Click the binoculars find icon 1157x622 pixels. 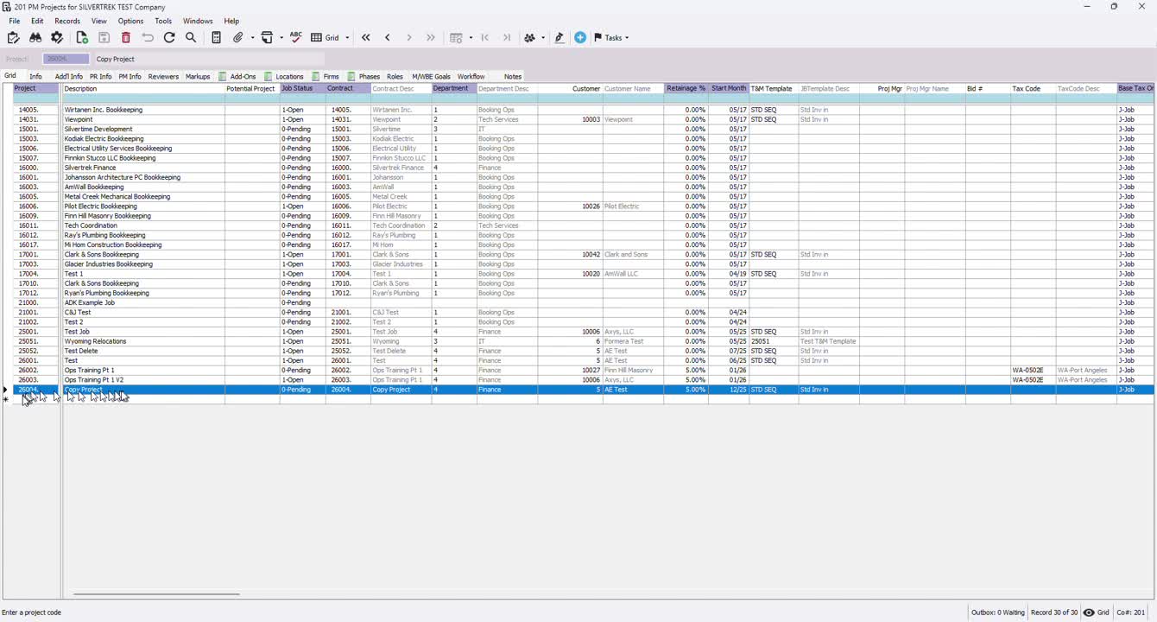click(35, 38)
